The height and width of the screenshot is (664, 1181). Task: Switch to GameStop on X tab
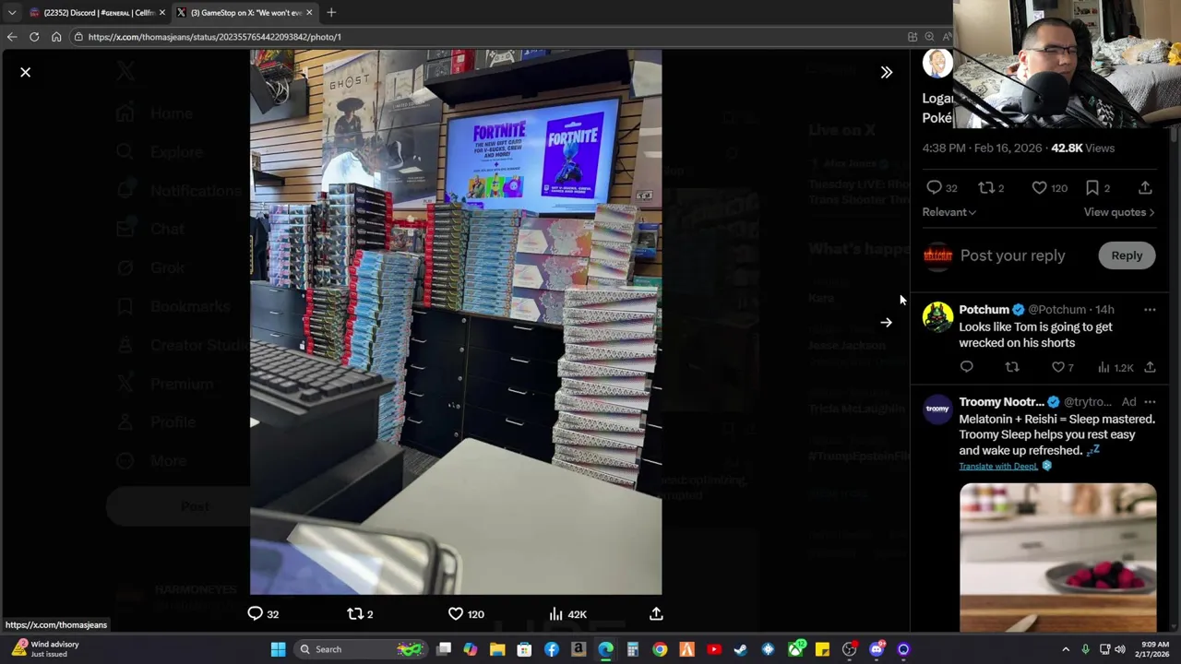point(245,12)
